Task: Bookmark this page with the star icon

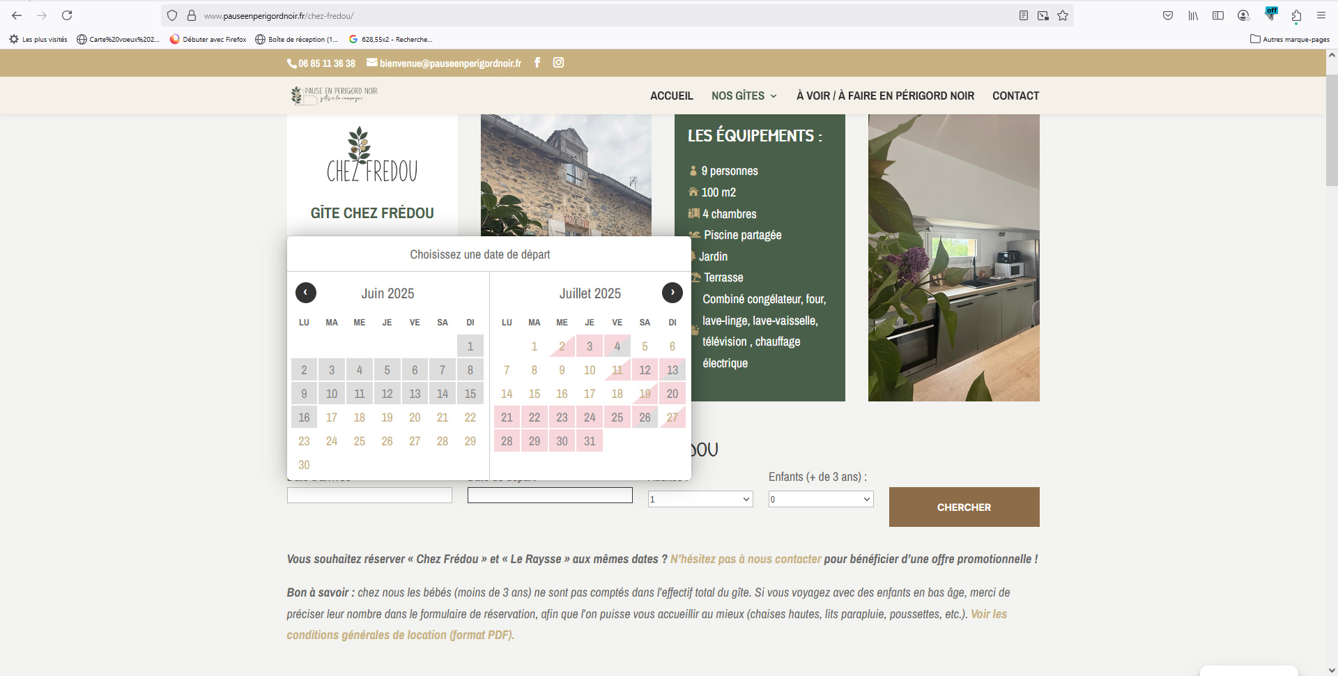Action: tap(1063, 15)
